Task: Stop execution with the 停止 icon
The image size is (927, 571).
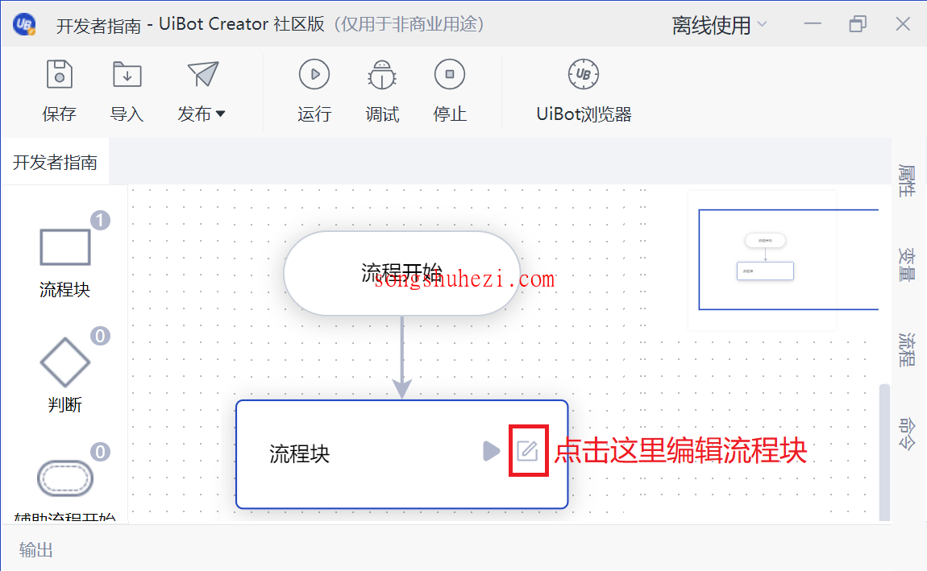Action: tap(449, 74)
